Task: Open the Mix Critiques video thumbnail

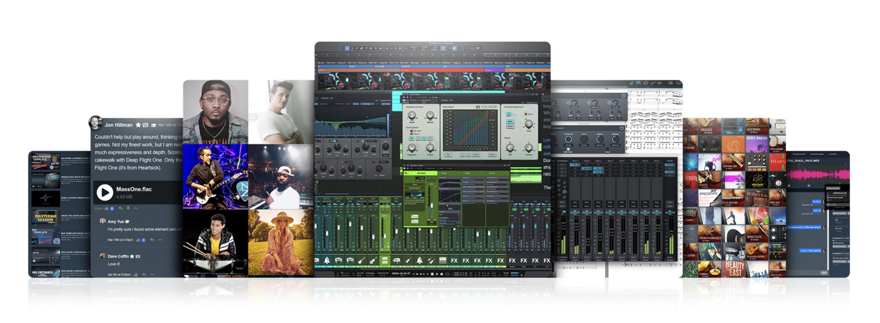Action: click(45, 272)
